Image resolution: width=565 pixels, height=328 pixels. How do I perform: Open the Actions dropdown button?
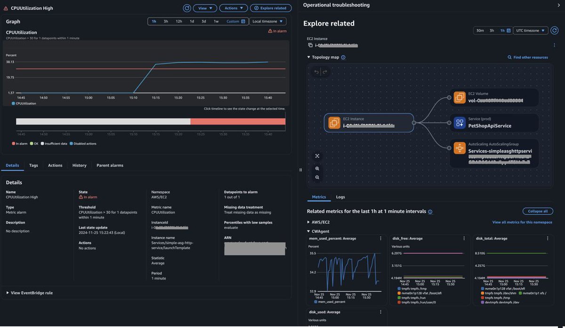(x=234, y=8)
